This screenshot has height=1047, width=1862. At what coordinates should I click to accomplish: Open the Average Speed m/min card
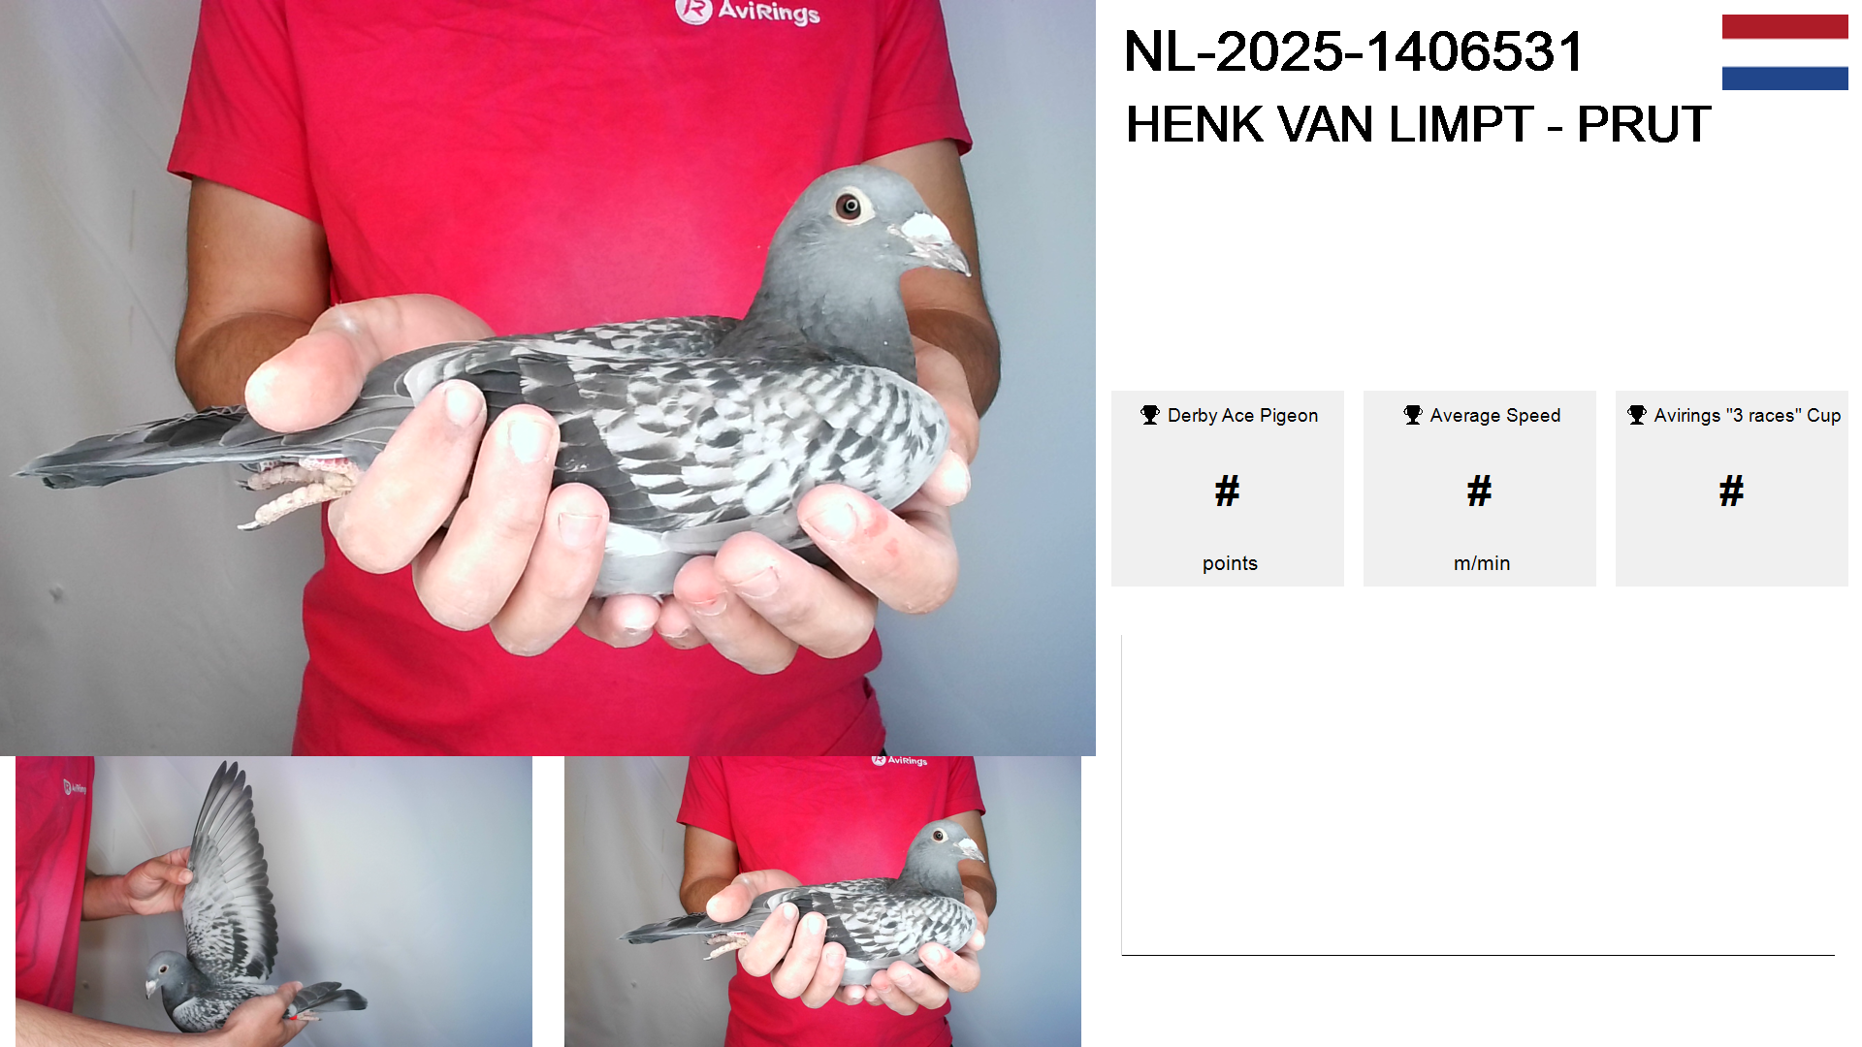pyautogui.click(x=1480, y=489)
